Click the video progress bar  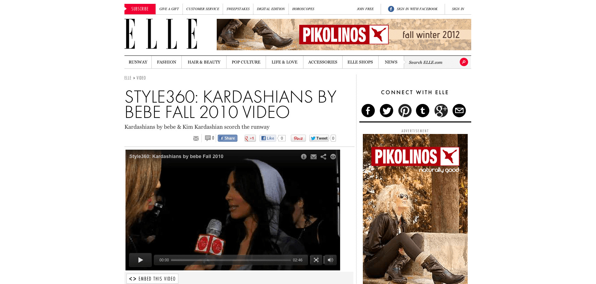click(x=231, y=260)
